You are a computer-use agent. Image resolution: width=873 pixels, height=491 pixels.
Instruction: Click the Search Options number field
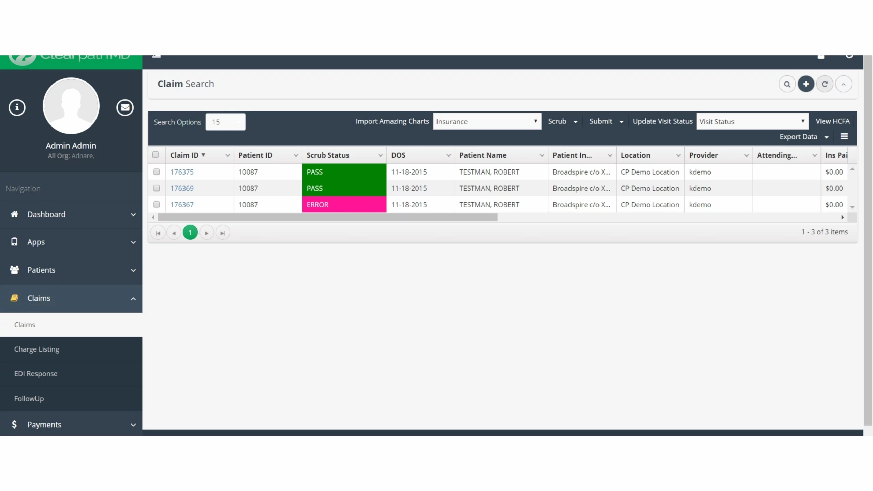[225, 122]
